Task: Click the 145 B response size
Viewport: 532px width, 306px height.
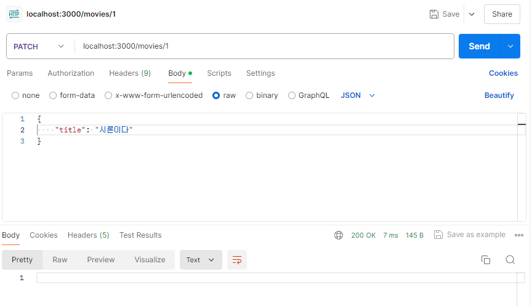Action: pos(414,235)
